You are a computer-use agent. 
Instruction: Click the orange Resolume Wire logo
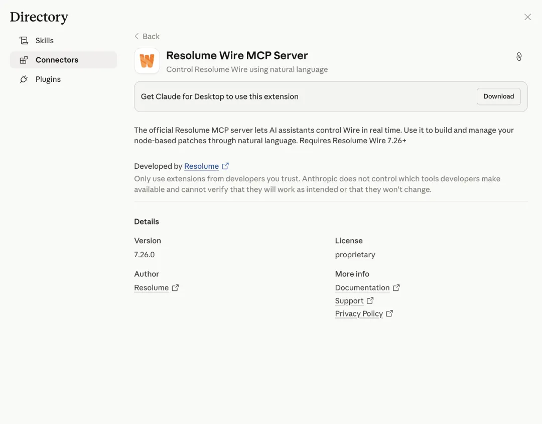pyautogui.click(x=147, y=61)
